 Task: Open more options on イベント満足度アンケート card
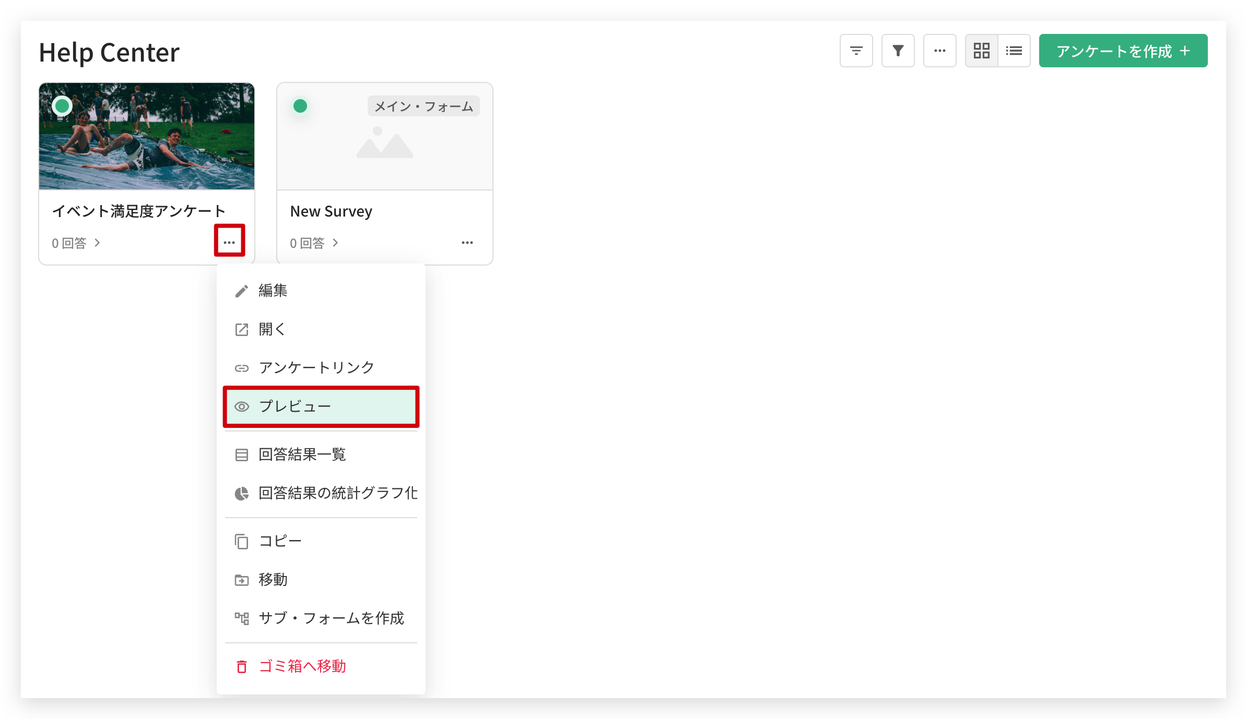pos(229,242)
